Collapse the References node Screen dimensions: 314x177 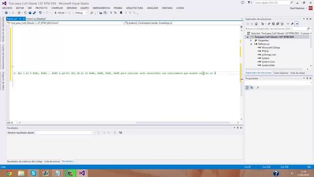click(251, 44)
